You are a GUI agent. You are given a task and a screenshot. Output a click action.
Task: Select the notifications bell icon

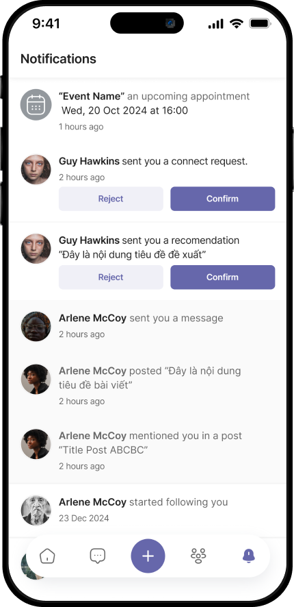pyautogui.click(x=248, y=556)
